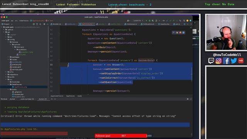The image size is (247, 139).
Task: Open terminal tabs chevron dropdown
Action: pos(55,99)
